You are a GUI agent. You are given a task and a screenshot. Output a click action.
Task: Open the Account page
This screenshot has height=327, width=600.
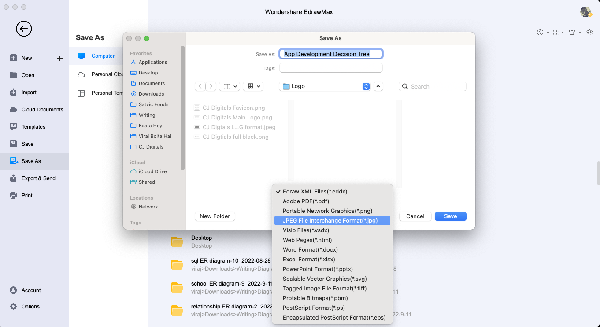[31, 290]
